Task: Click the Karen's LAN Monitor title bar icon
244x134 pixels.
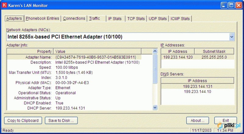Action: 5,5
